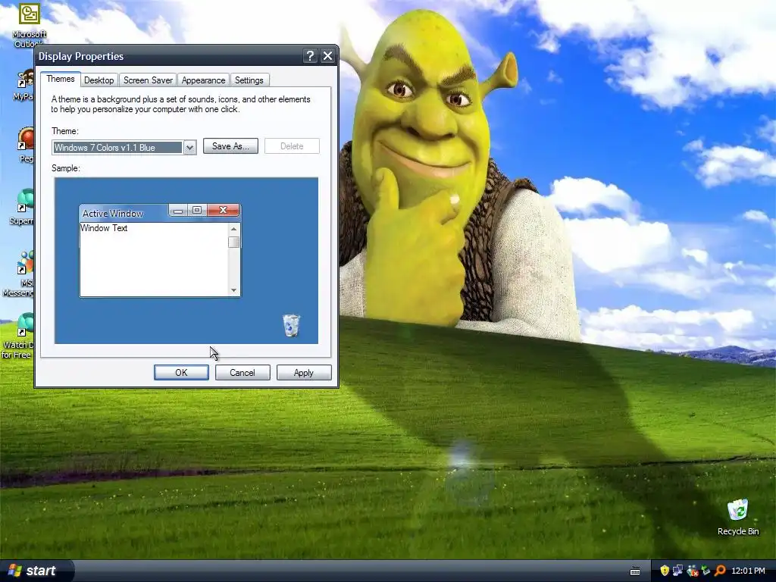776x582 pixels.
Task: Click the help question mark in the Display Properties title bar
Action: pos(310,56)
